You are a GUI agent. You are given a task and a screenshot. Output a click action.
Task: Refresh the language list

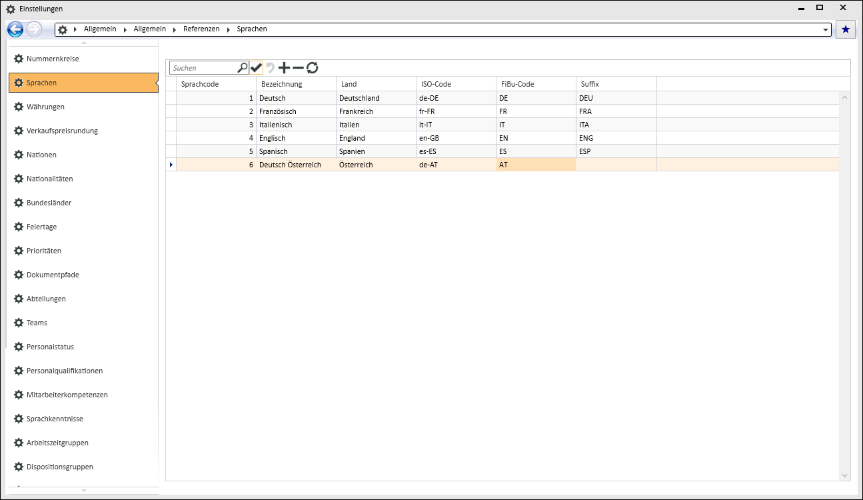coord(312,67)
